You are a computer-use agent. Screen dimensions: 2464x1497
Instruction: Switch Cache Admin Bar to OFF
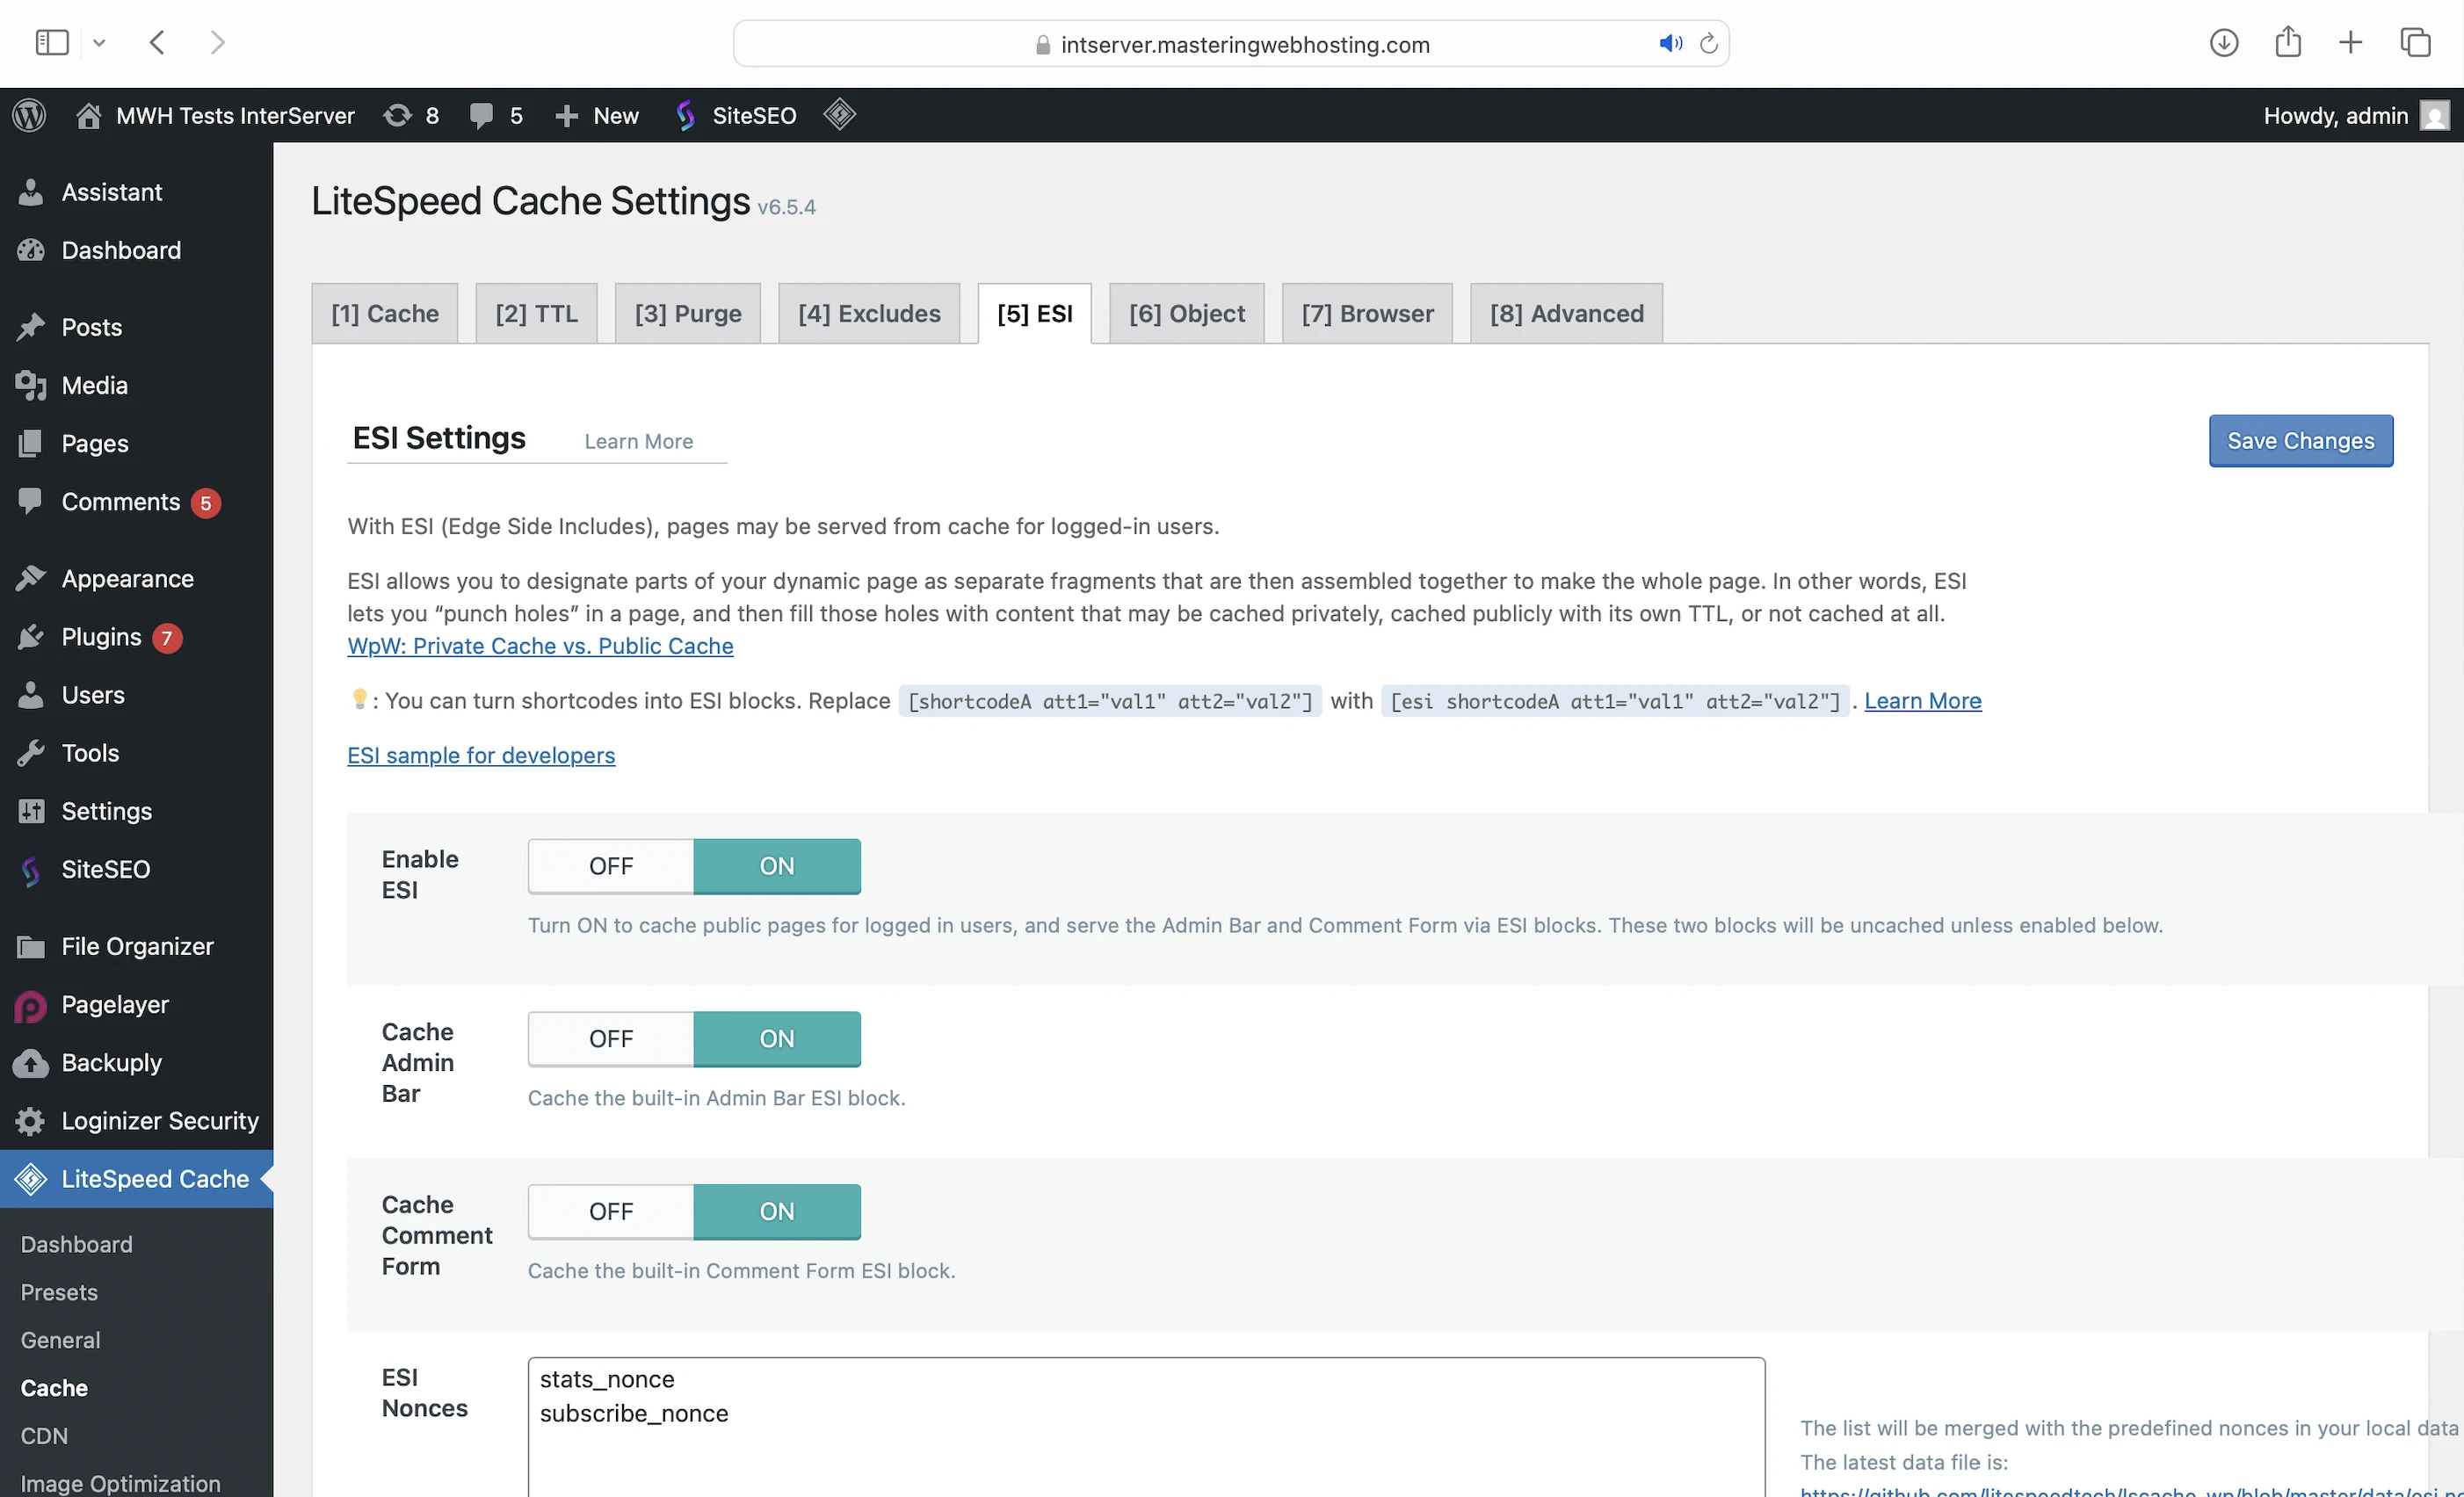click(x=611, y=1039)
